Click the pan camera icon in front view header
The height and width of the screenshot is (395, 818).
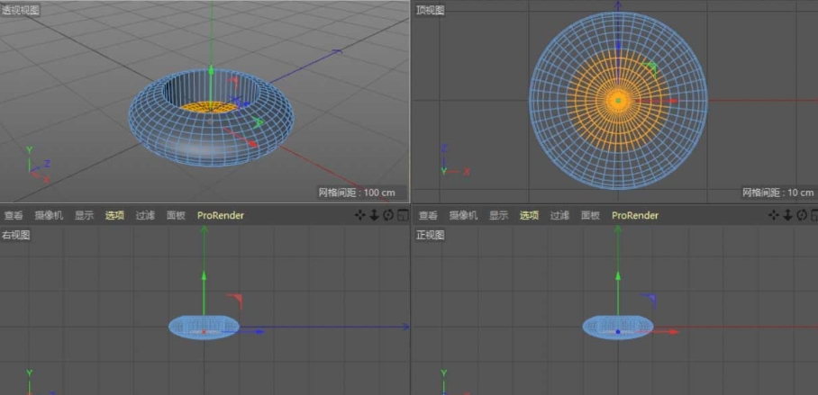pyautogui.click(x=773, y=215)
